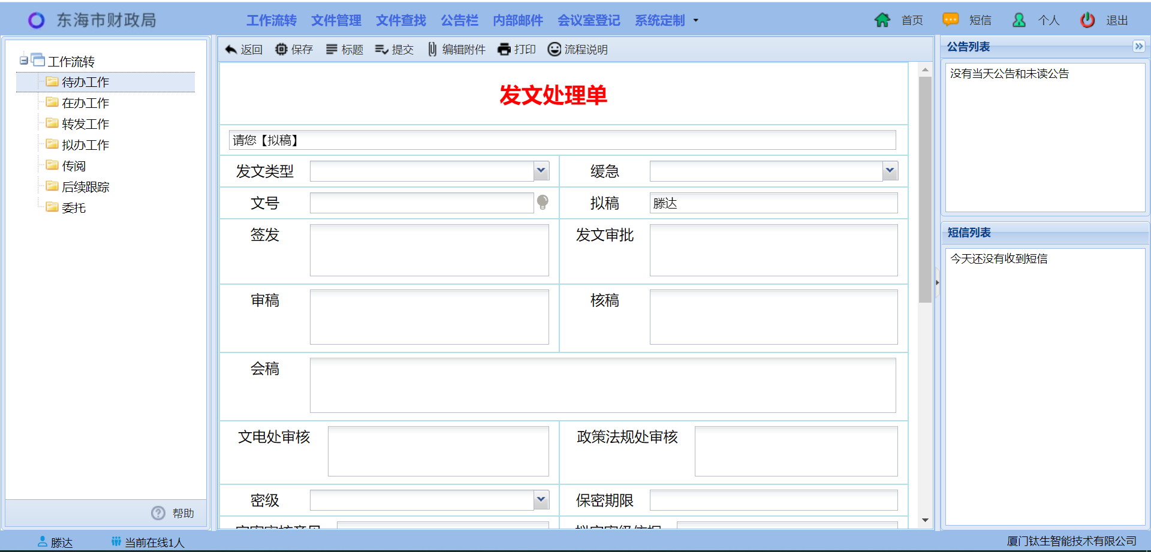Expand the 系统定制 menu arrow
The width and height of the screenshot is (1151, 552).
[x=696, y=20]
